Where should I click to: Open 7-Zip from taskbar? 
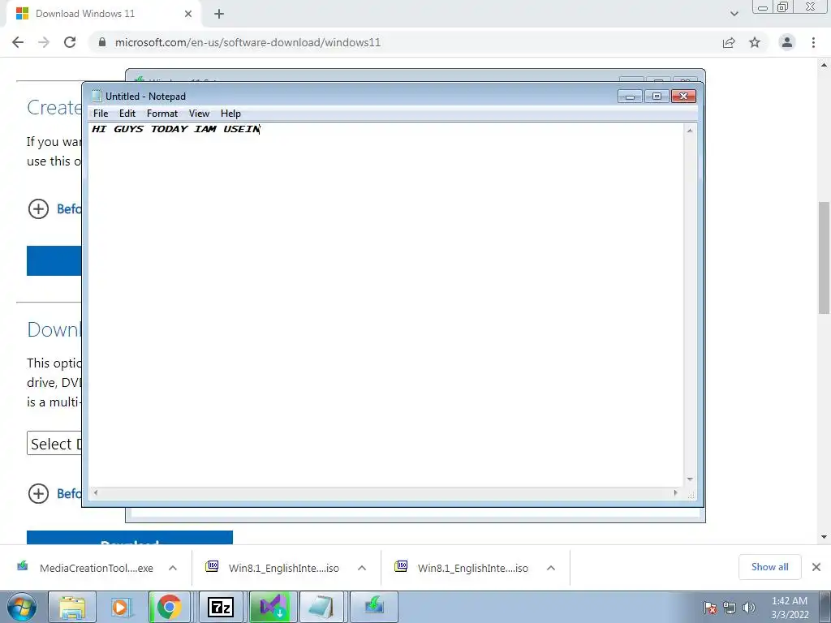221,607
